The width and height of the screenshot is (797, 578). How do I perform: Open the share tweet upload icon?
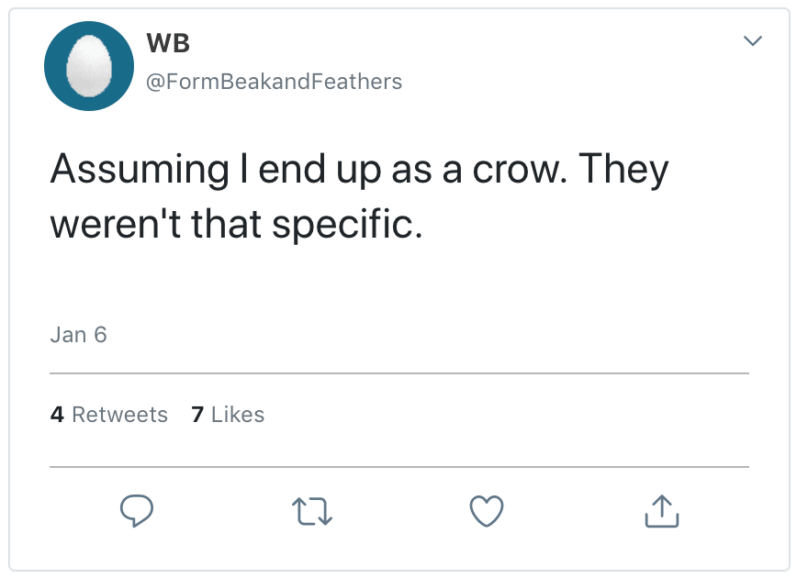661,512
